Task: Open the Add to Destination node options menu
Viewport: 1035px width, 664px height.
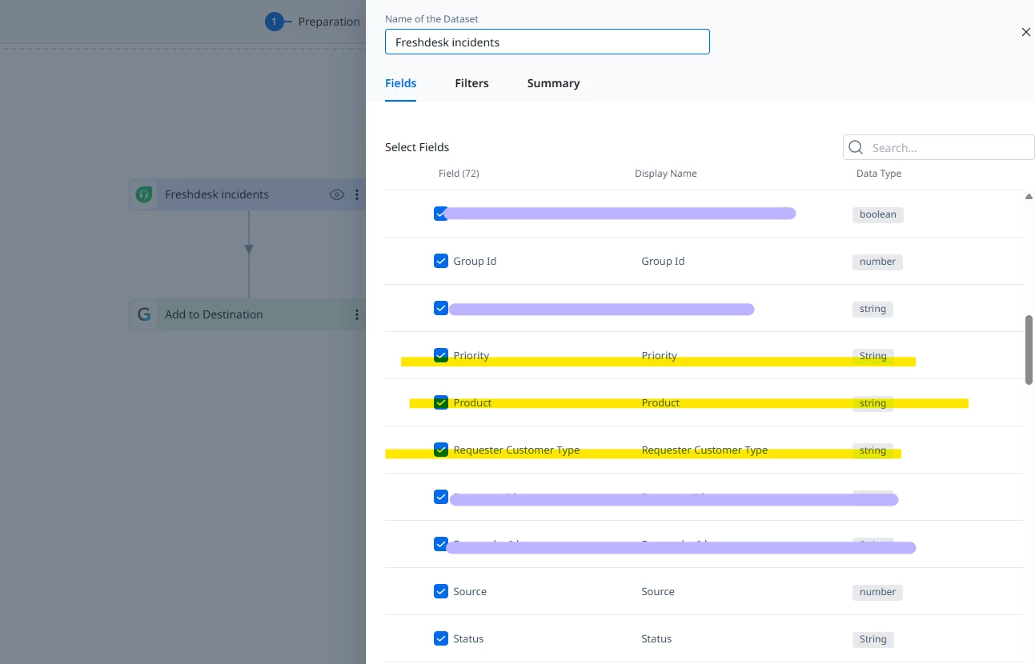Action: 357,314
